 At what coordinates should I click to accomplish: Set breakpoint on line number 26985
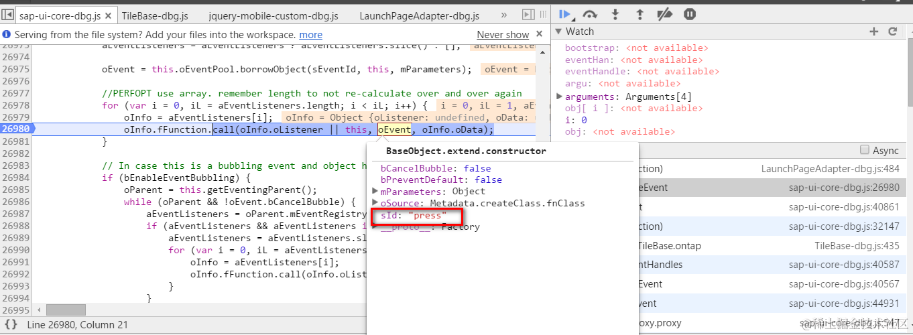[16, 190]
